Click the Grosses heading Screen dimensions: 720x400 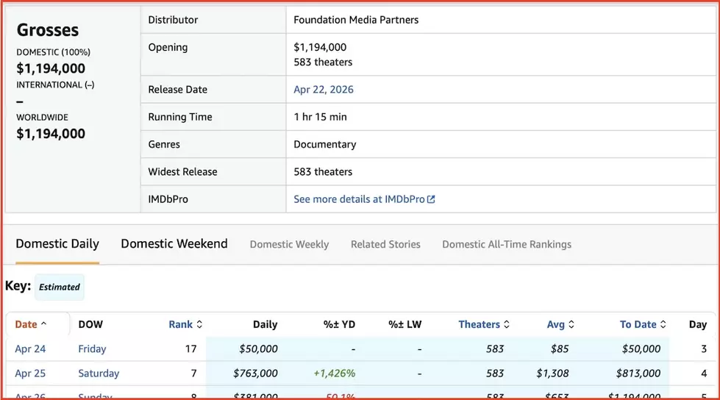click(48, 30)
